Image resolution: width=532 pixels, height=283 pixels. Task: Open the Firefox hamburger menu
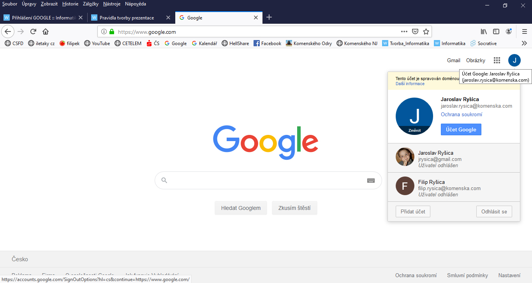tap(525, 31)
